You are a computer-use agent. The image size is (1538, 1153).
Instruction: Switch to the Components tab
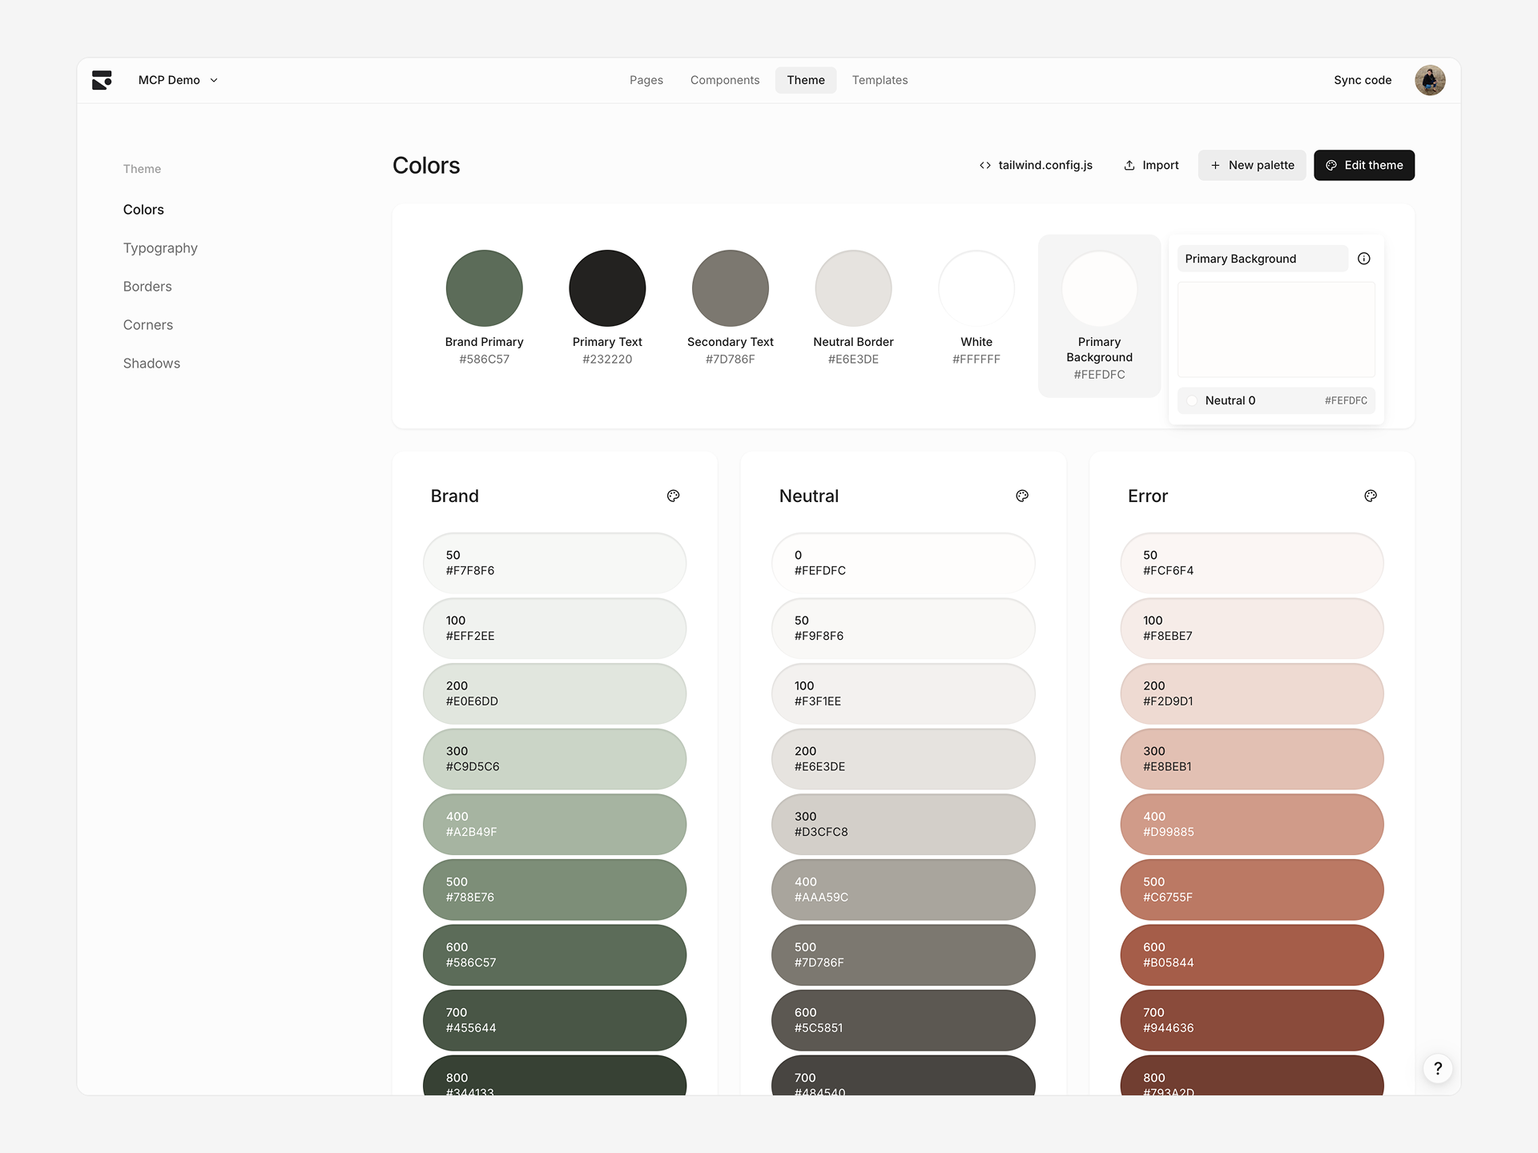coord(724,80)
